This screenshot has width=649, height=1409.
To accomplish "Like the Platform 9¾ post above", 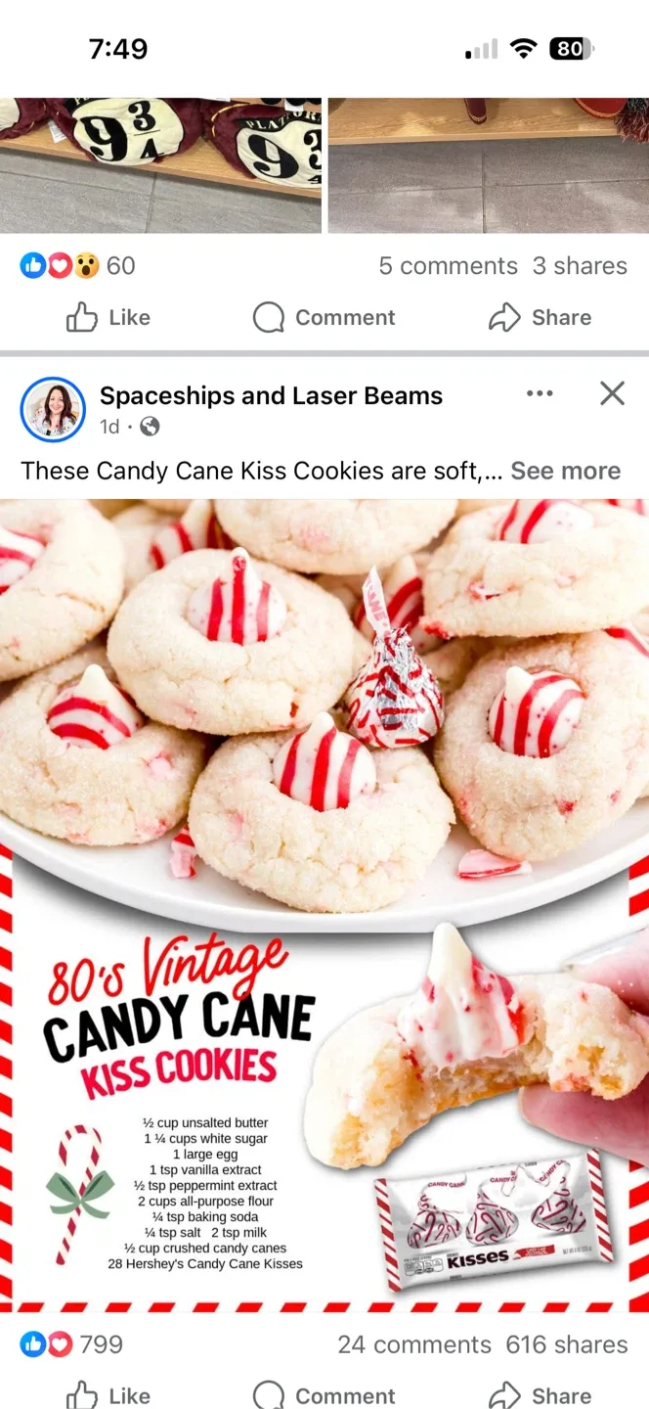I will tap(108, 317).
